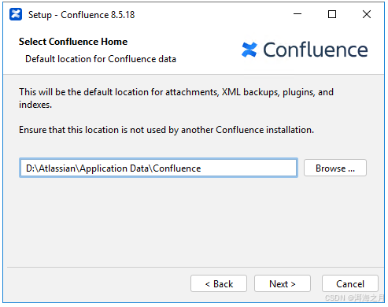Minimize the Setup window
The image size is (388, 307).
[297, 14]
